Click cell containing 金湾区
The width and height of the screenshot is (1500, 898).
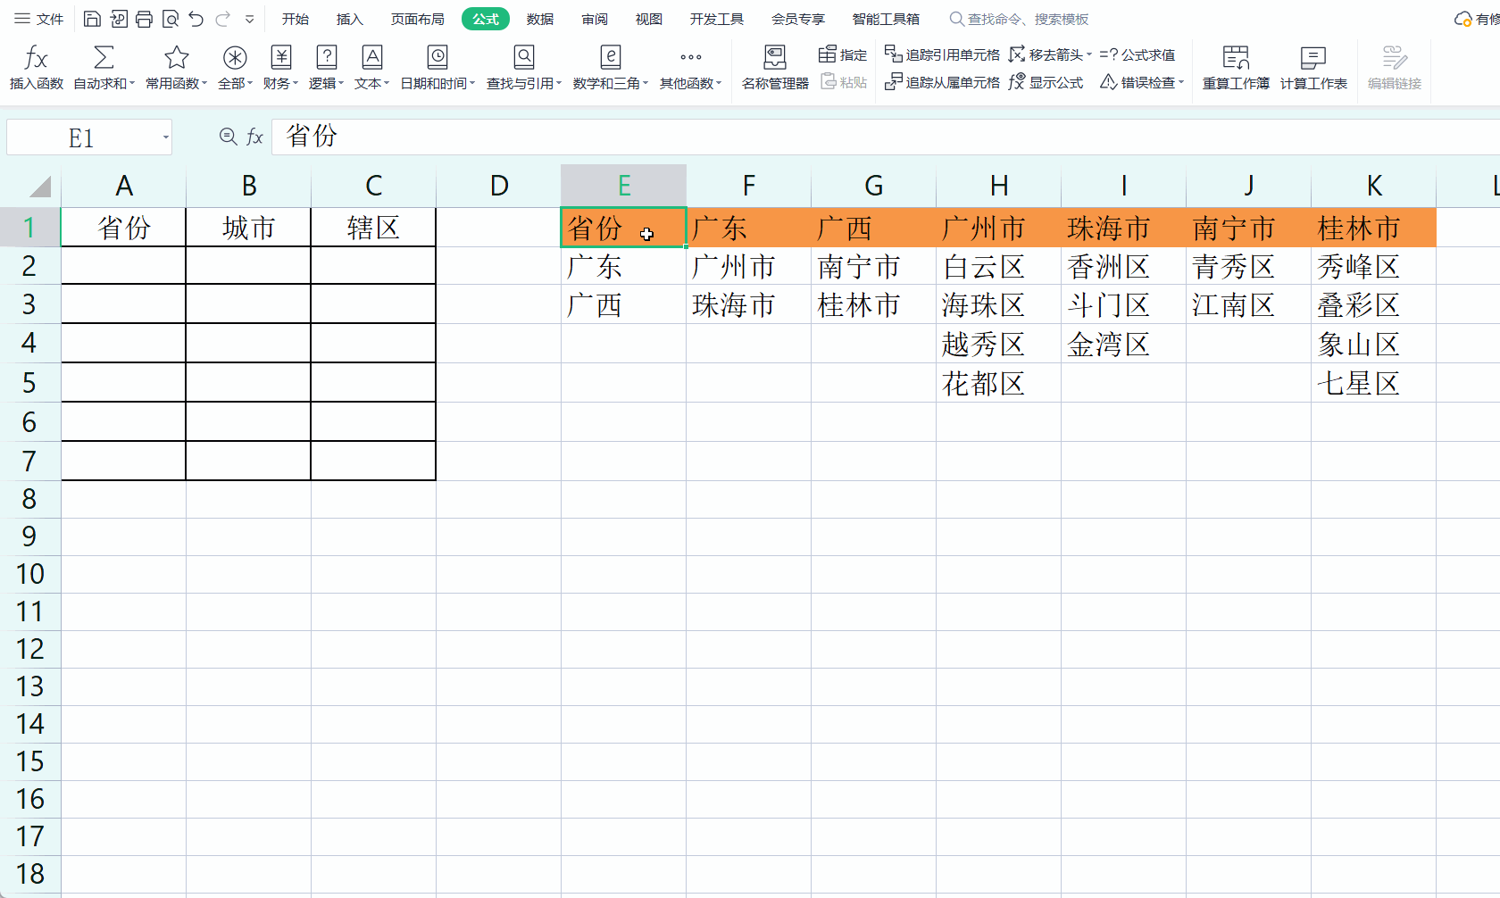pyautogui.click(x=1123, y=344)
